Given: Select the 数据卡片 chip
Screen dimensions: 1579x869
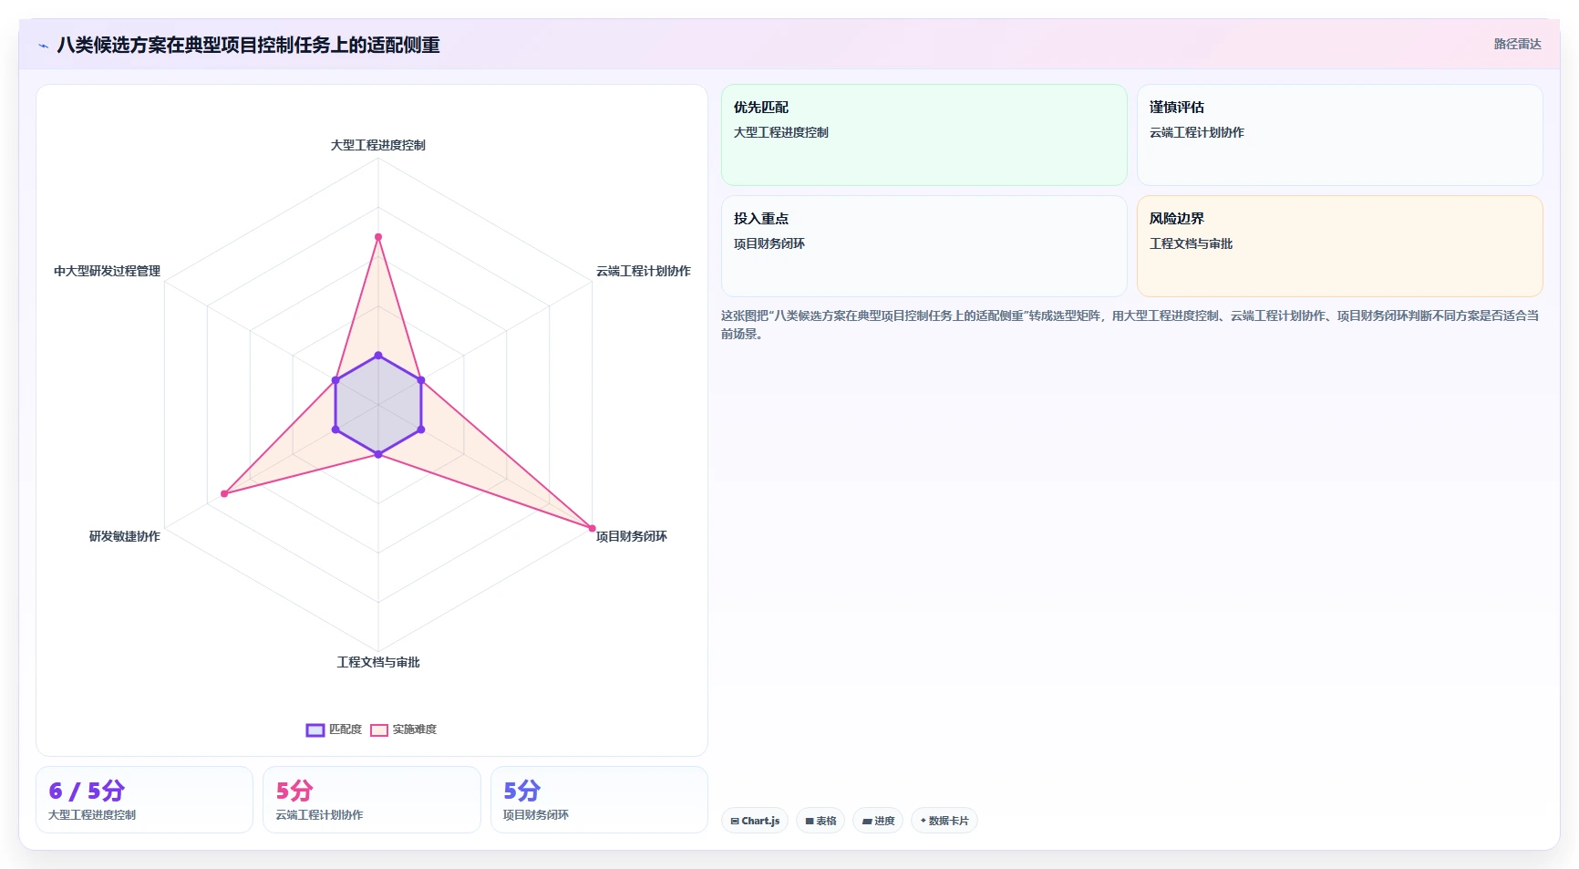Looking at the screenshot, I should (x=944, y=821).
